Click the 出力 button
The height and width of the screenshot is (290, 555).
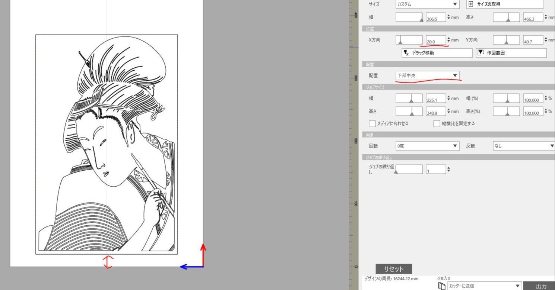(540, 286)
